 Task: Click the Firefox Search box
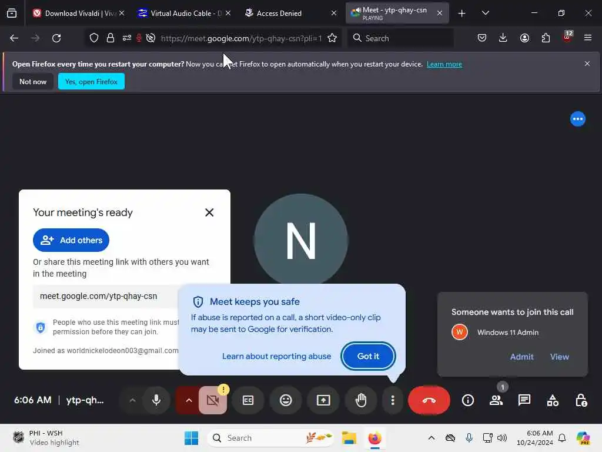(400, 38)
